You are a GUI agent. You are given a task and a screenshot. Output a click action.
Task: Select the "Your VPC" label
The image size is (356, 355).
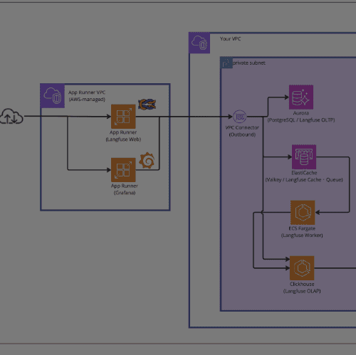[230, 39]
